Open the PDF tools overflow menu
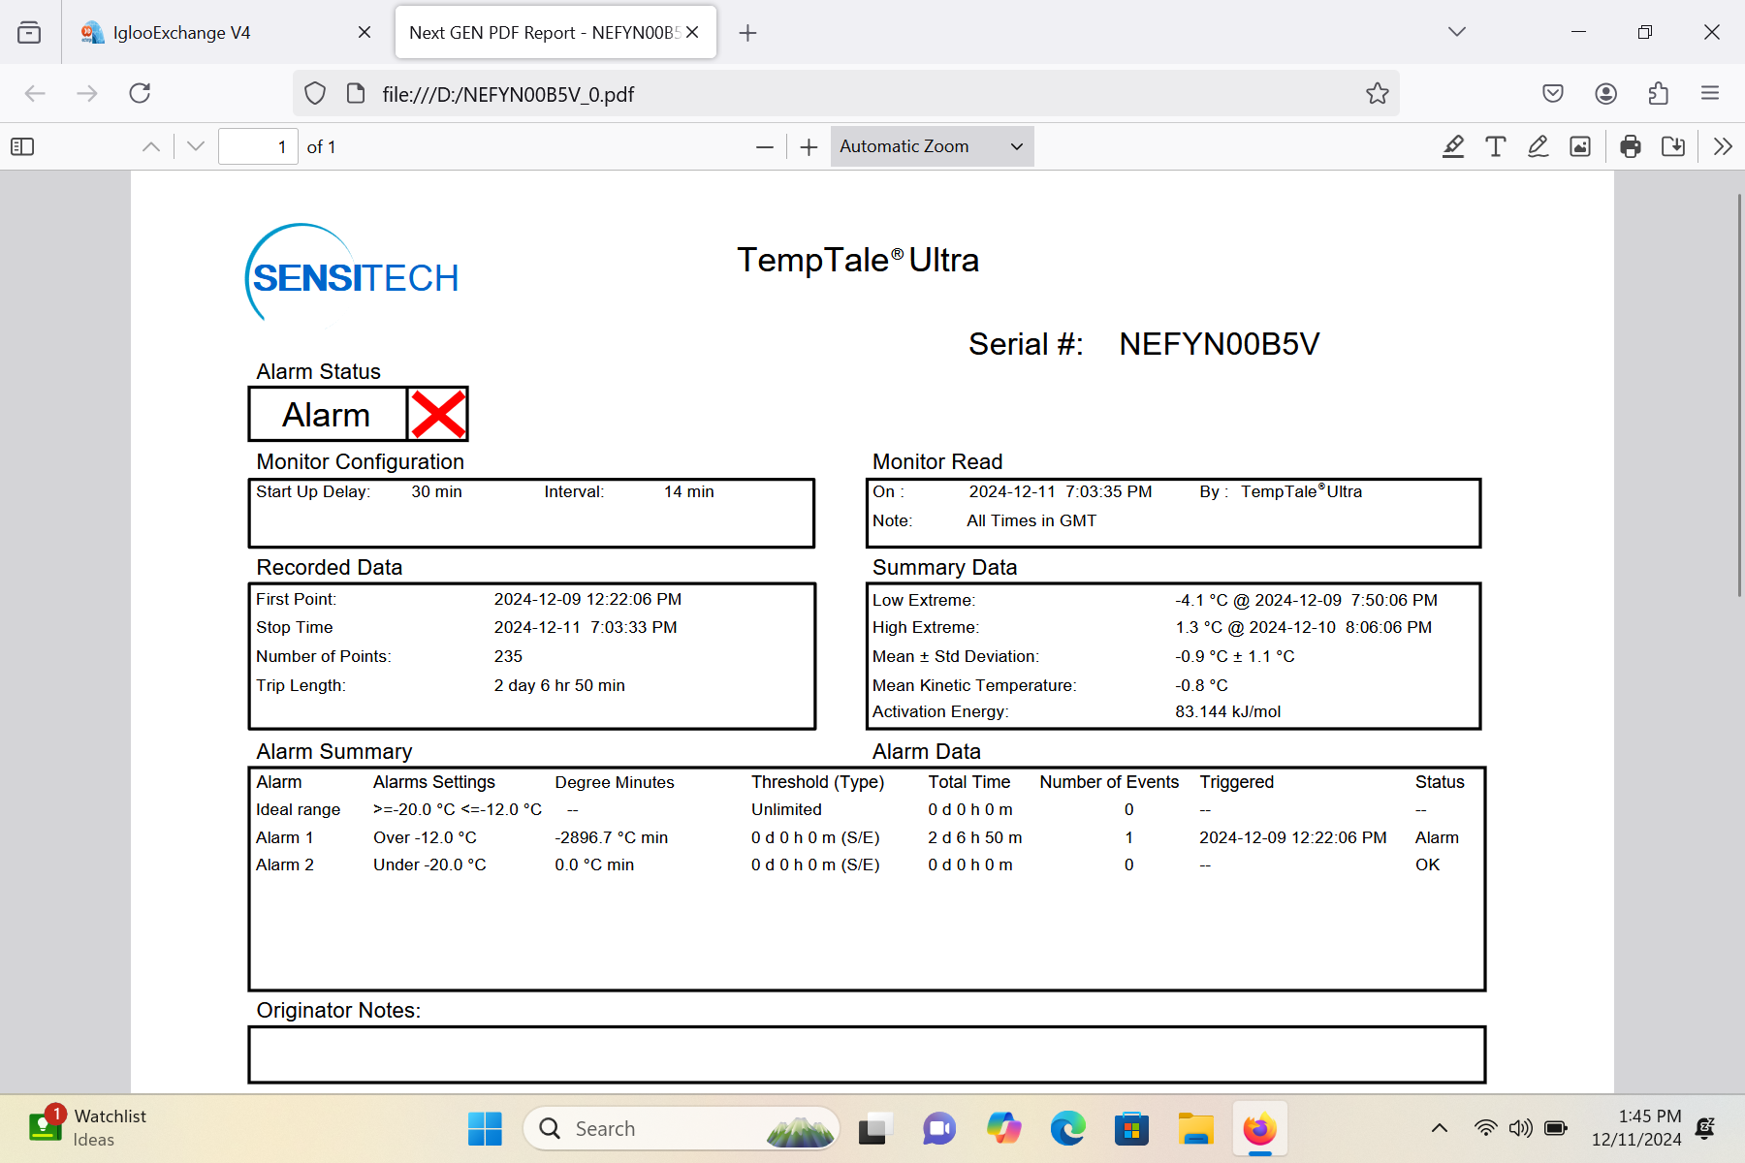Viewport: 1745px width, 1163px height. (x=1723, y=146)
